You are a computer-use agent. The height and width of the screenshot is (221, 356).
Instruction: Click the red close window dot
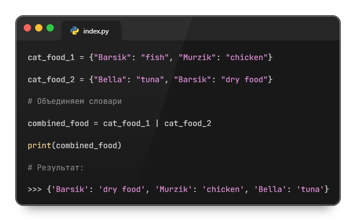pyautogui.click(x=28, y=28)
